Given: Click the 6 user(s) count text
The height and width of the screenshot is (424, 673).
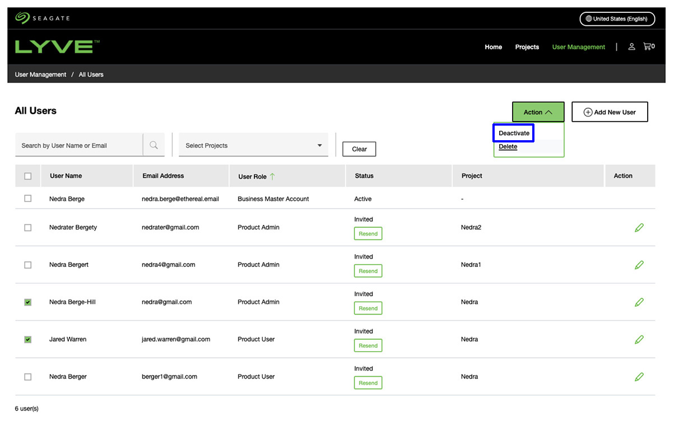Looking at the screenshot, I should (x=27, y=409).
